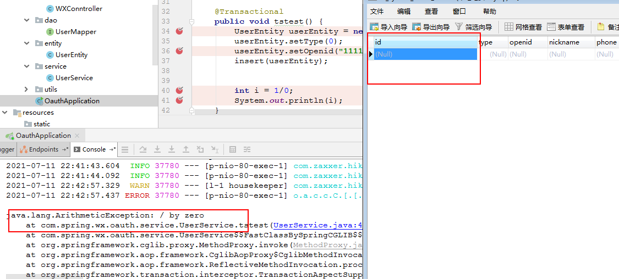This screenshot has height=279, width=619.
Task: Switch to Grid View (网格查看)
Action: [x=523, y=27]
